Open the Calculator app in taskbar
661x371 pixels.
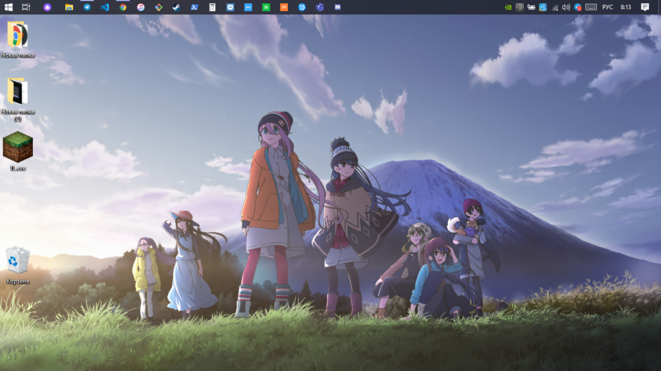[x=212, y=7]
